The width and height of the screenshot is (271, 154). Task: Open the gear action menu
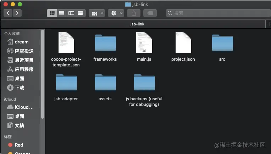tap(116, 13)
